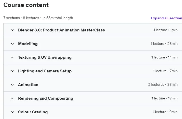The height and width of the screenshot is (119, 182).
Task: Expand Texturing & UV Unwrapping chevron
Action: point(12,57)
